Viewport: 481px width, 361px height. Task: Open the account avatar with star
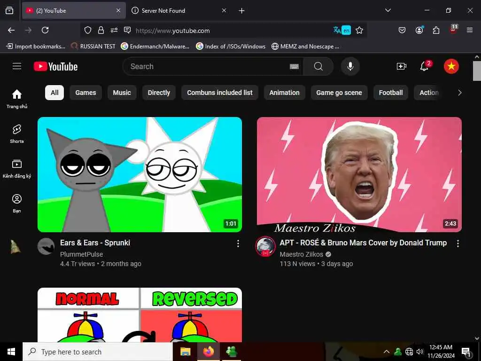(x=451, y=66)
